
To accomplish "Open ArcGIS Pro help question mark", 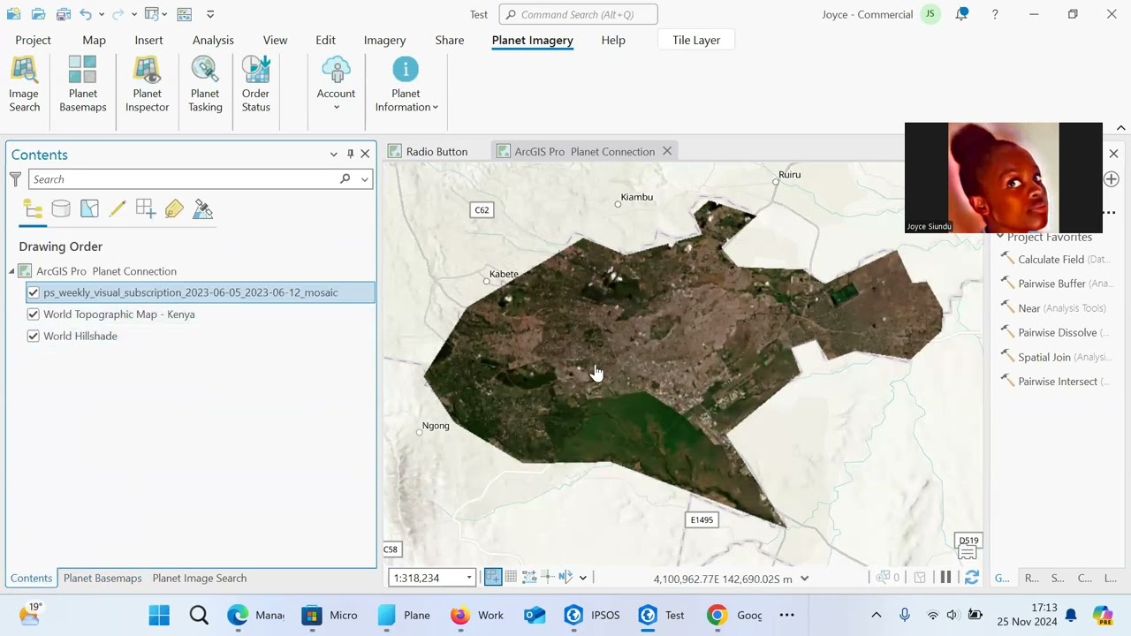I will (x=995, y=14).
